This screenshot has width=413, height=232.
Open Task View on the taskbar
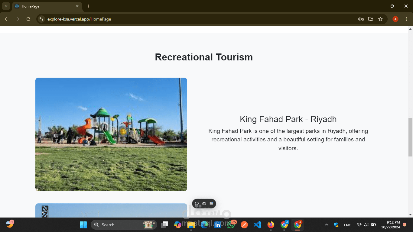pos(164,225)
